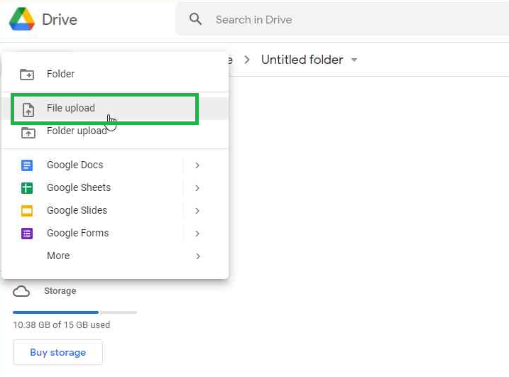Expand the Google Forms submenu arrow
This screenshot has width=509, height=377.
click(x=197, y=234)
